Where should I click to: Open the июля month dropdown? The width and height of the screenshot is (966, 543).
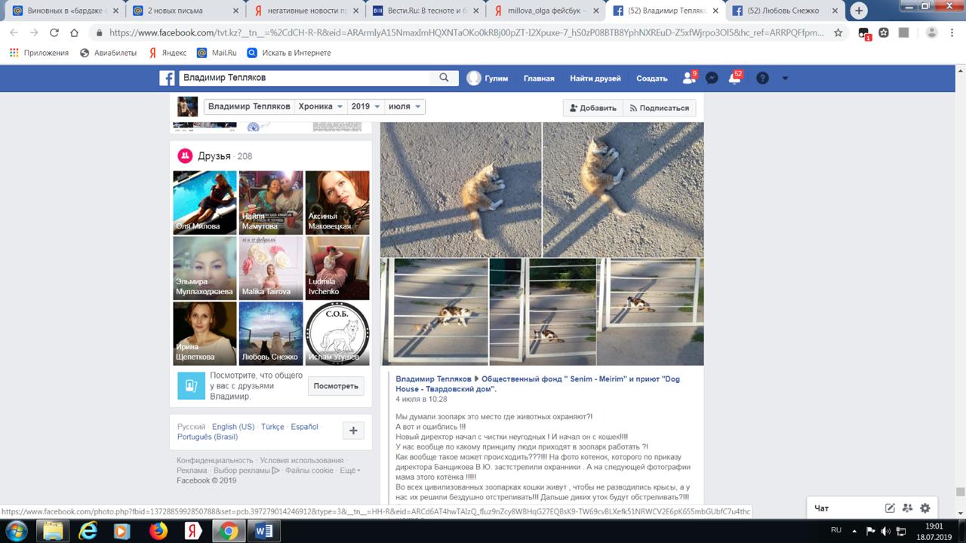[405, 106]
